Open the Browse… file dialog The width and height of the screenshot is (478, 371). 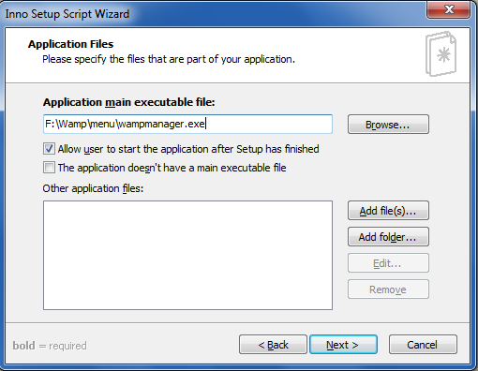coord(388,125)
